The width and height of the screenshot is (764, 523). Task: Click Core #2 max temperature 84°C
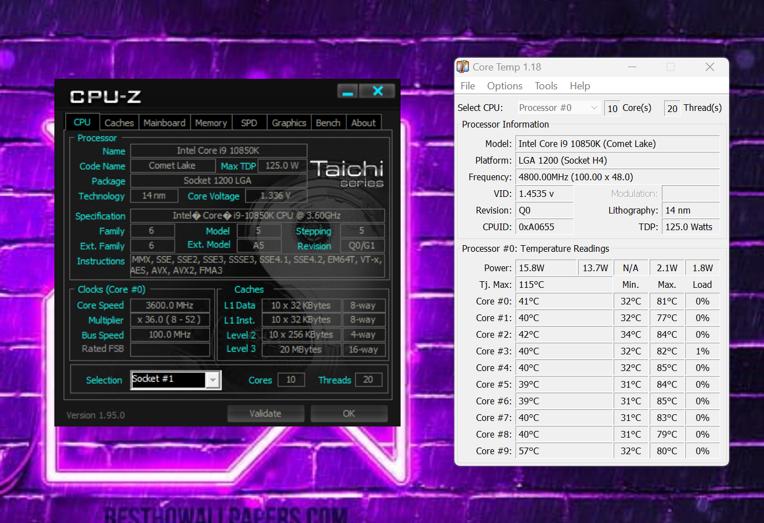point(667,334)
